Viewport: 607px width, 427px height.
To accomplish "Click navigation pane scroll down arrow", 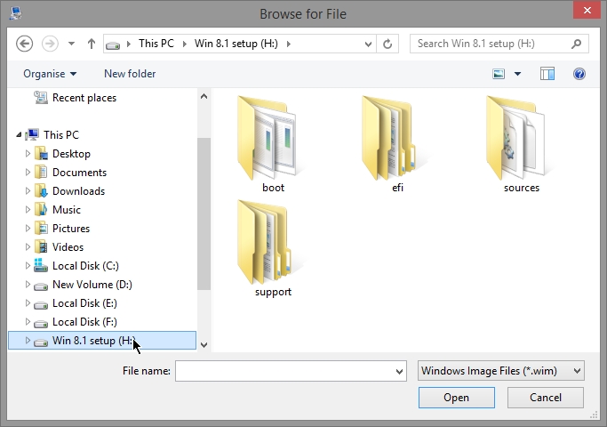I will [204, 344].
